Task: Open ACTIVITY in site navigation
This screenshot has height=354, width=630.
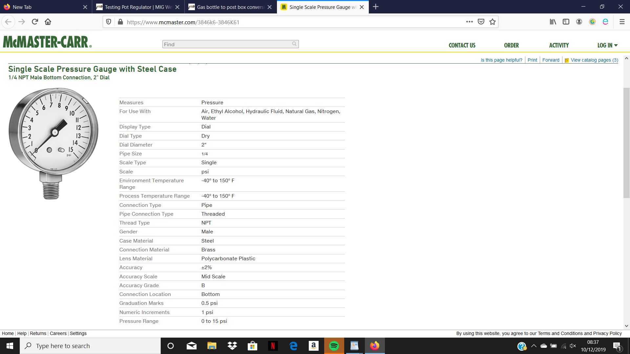Action: (559, 46)
